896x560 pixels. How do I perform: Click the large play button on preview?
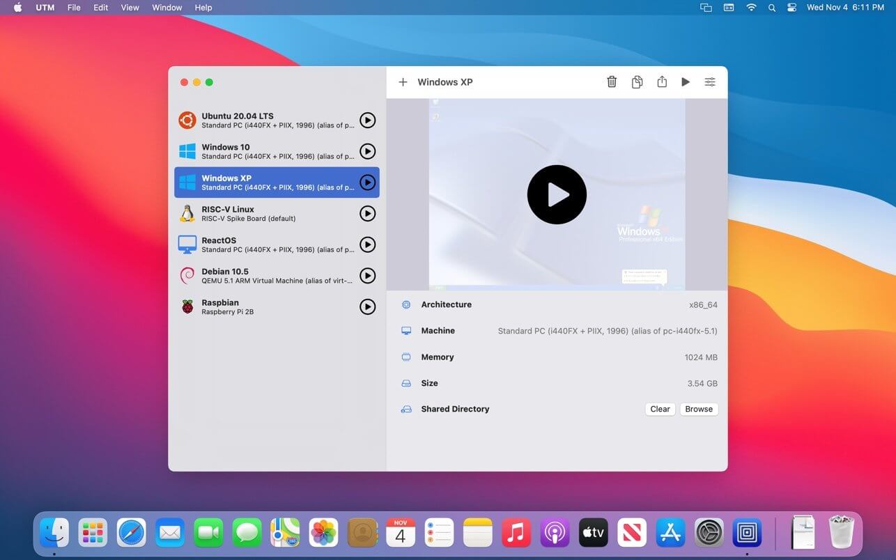557,194
